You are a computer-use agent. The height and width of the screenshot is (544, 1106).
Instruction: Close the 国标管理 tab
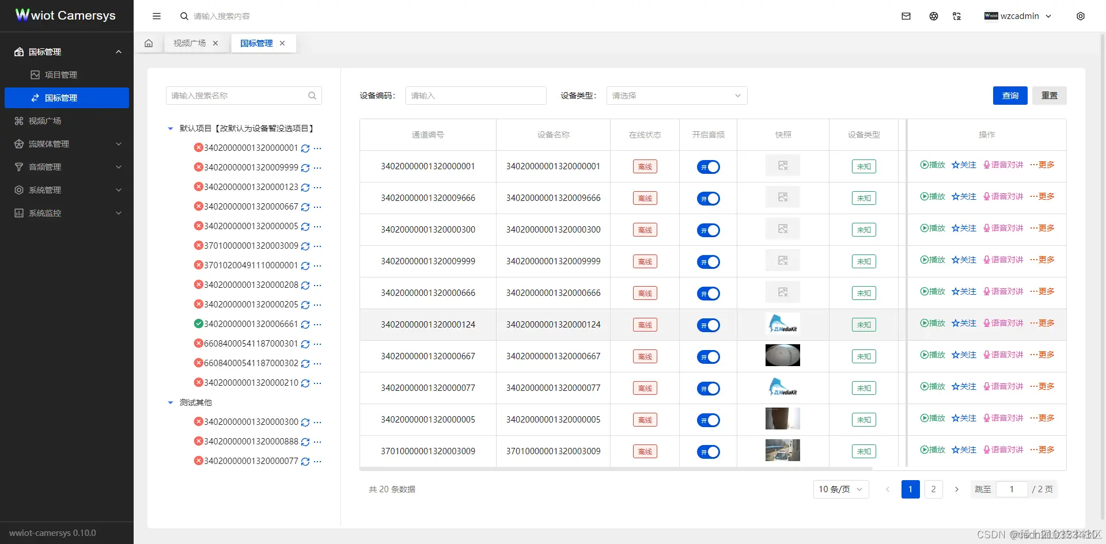tap(282, 43)
